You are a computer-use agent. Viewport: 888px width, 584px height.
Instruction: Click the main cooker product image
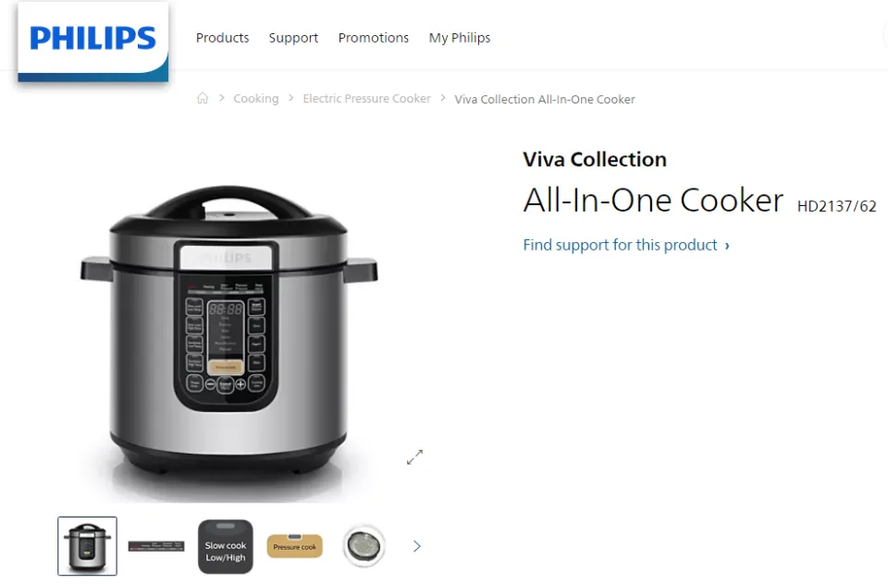point(228,334)
